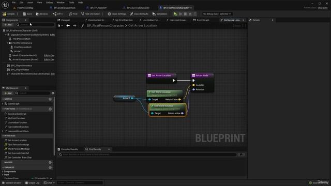Open the Diff dropdown in toolbar
This screenshot has width=331, height=186.
pos(58,14)
